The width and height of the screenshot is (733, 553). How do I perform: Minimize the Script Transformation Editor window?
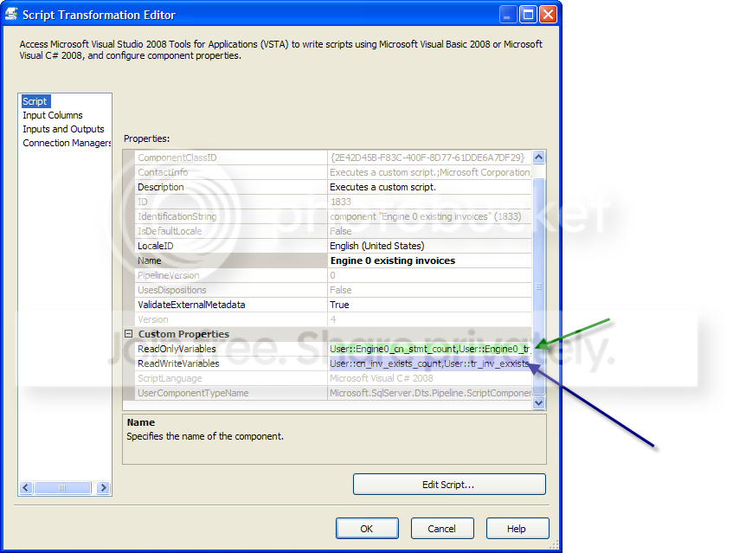click(x=508, y=15)
